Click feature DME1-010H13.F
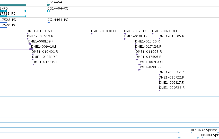Image resolution: width=219 pixels, height=139 pixels. coord(137,36)
